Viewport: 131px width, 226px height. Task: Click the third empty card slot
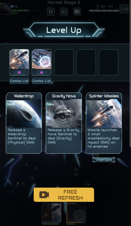[64, 62]
